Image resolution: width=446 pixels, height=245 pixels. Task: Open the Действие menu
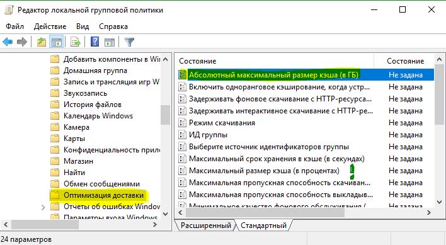click(50, 26)
